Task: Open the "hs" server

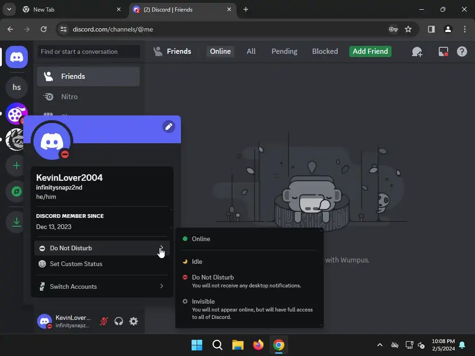Action: [x=17, y=88]
